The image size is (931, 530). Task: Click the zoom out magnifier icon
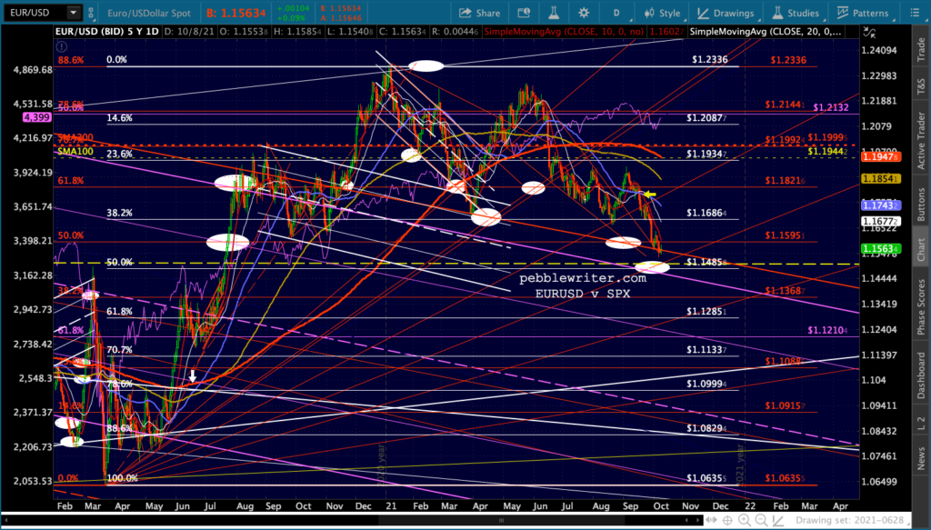(761, 521)
